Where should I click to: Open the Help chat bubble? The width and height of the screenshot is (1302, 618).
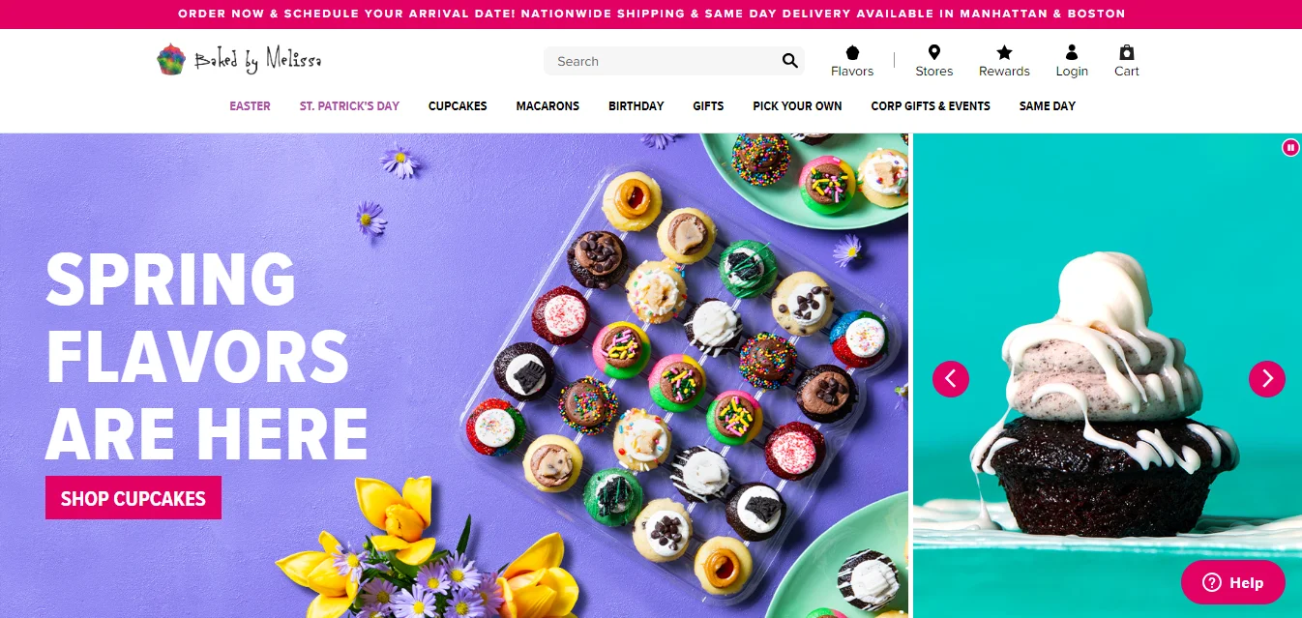click(x=1233, y=582)
